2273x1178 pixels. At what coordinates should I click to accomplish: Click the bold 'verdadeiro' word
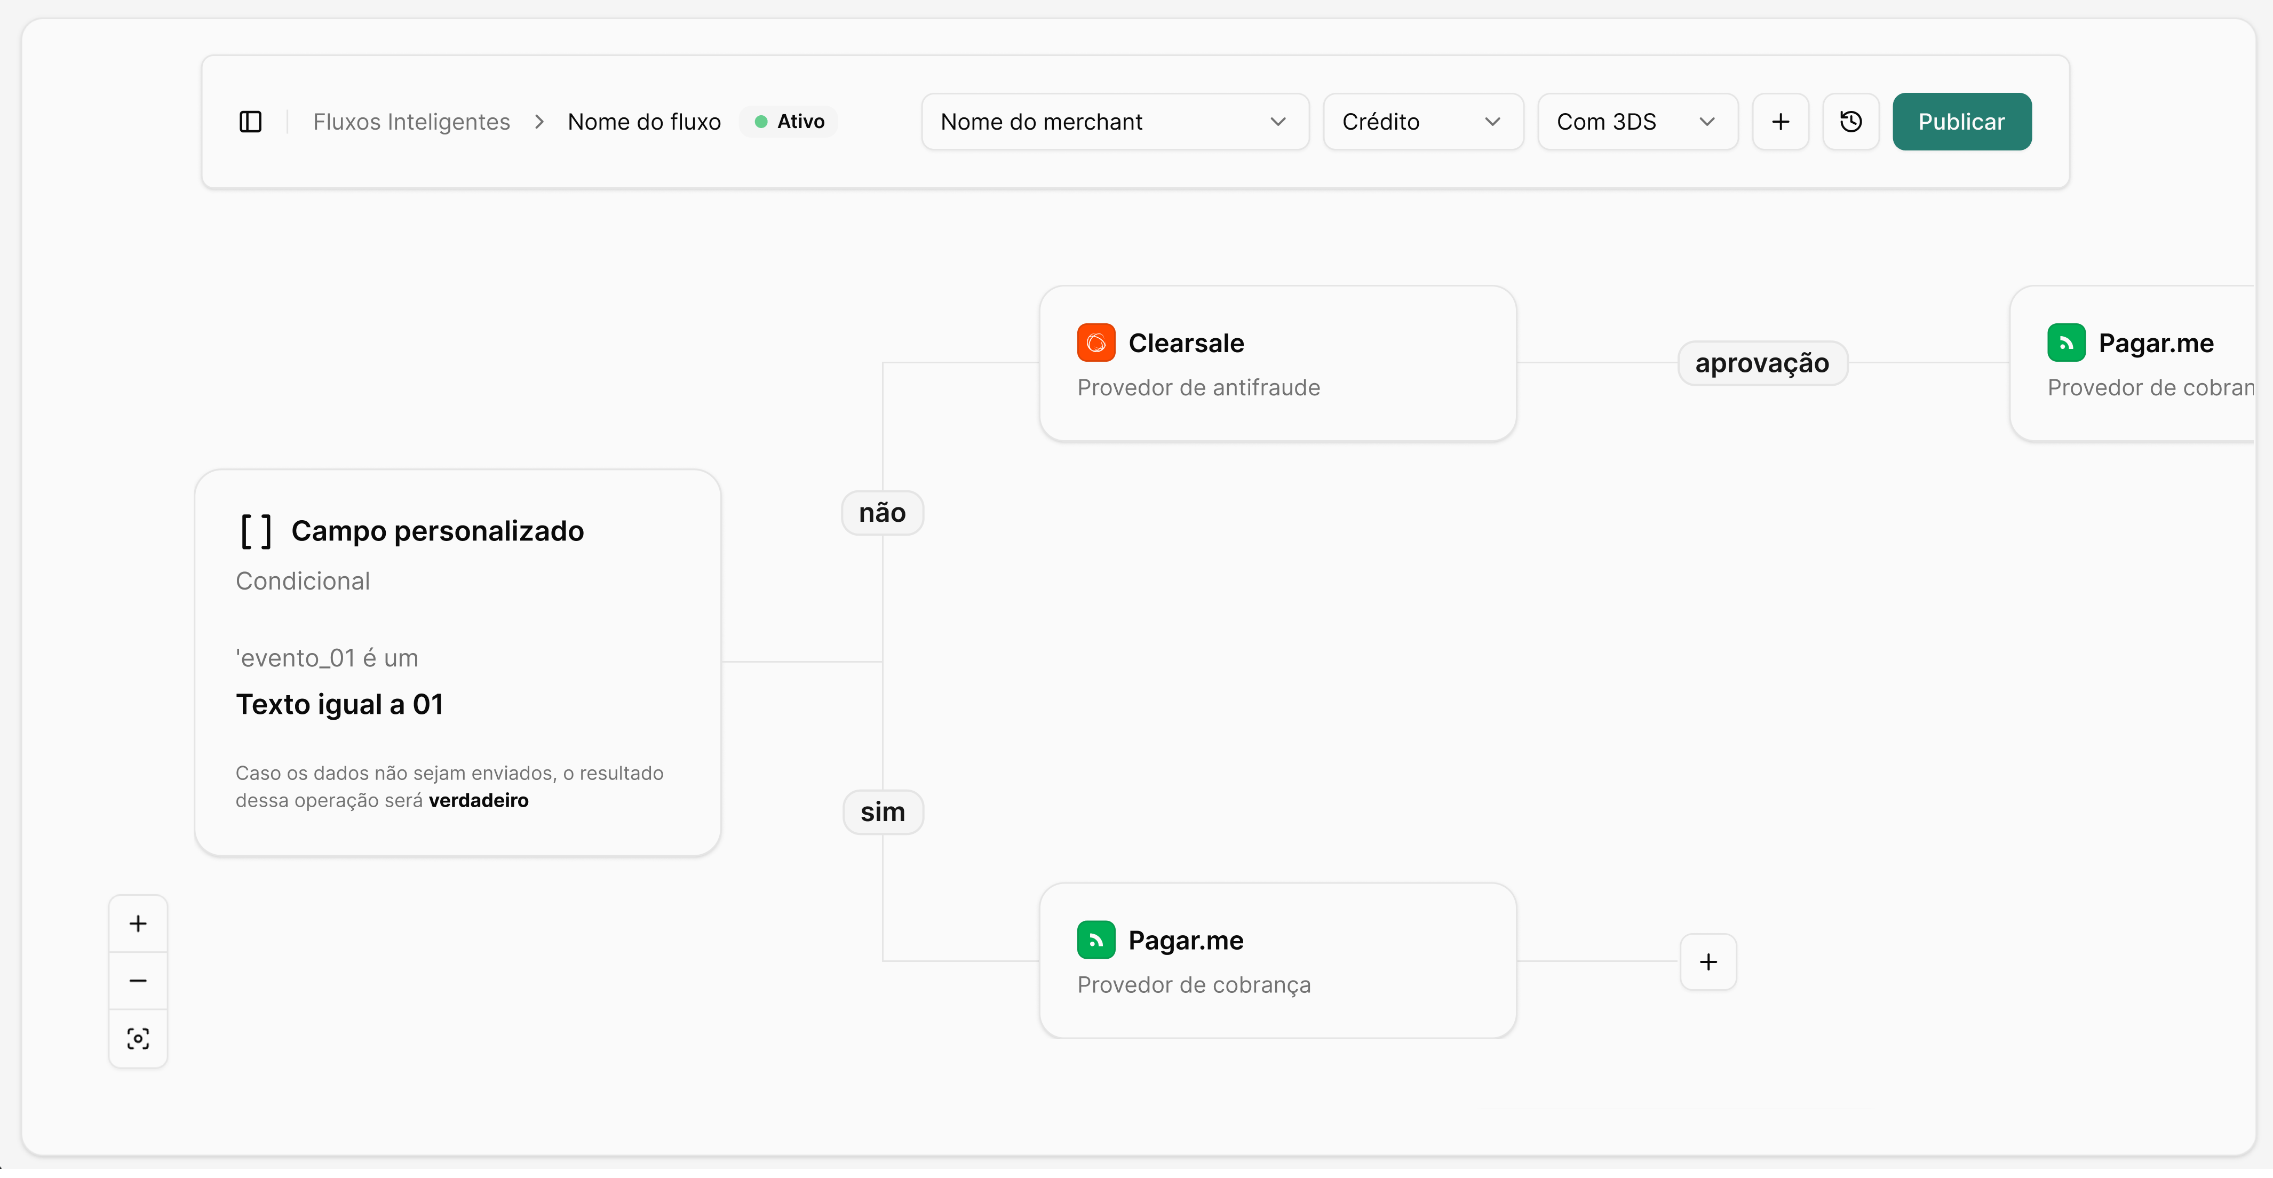coord(478,801)
